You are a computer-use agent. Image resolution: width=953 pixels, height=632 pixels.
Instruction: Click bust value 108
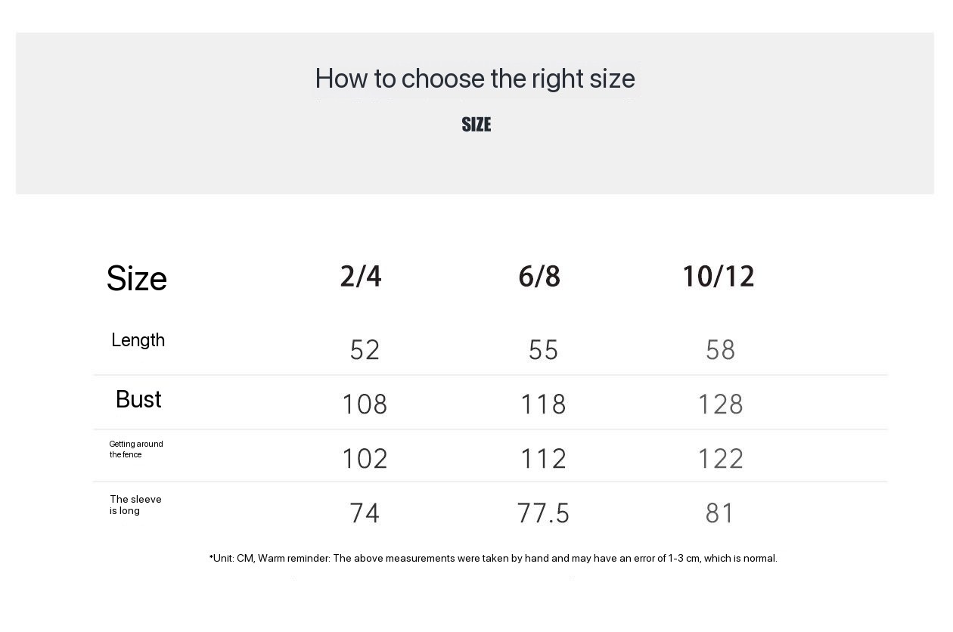tap(365, 404)
